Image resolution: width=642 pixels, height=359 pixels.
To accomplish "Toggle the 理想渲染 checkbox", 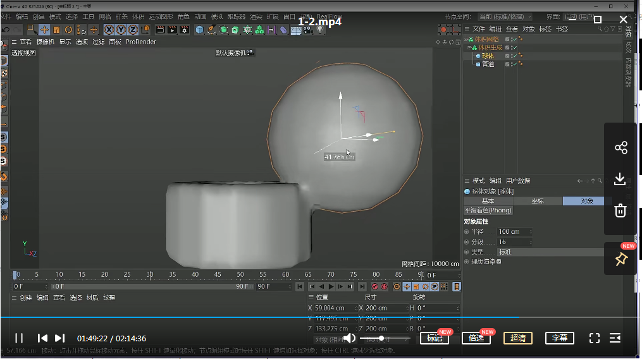I will (x=499, y=261).
